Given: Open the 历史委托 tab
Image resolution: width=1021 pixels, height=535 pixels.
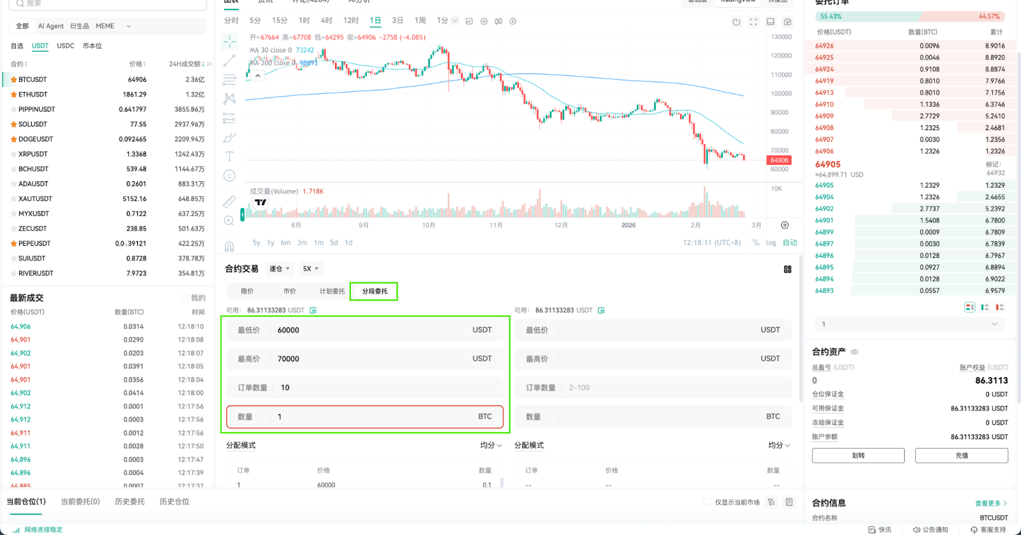Looking at the screenshot, I should coord(130,502).
